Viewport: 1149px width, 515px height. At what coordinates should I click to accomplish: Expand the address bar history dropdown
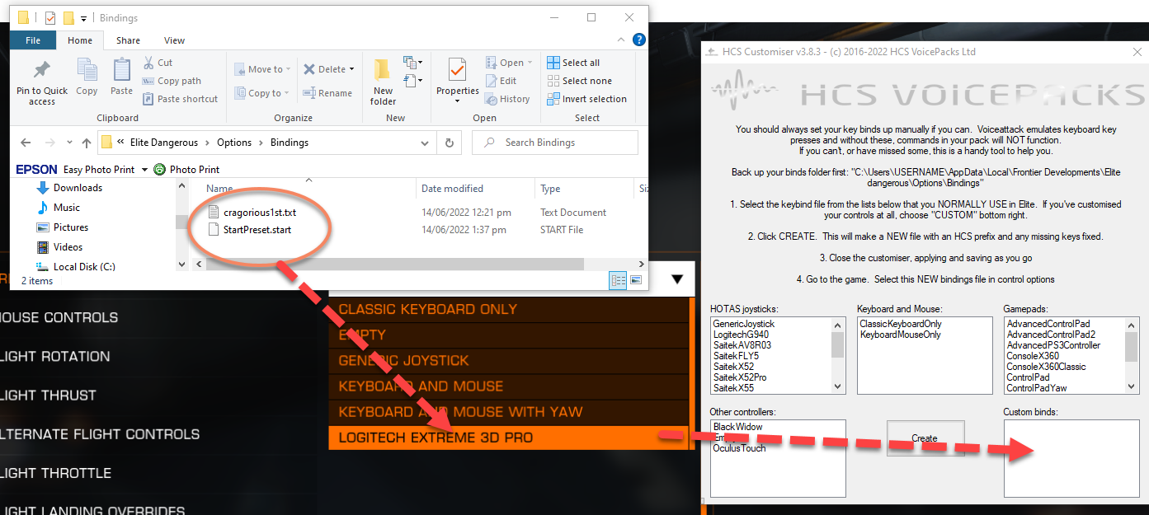[x=426, y=143]
